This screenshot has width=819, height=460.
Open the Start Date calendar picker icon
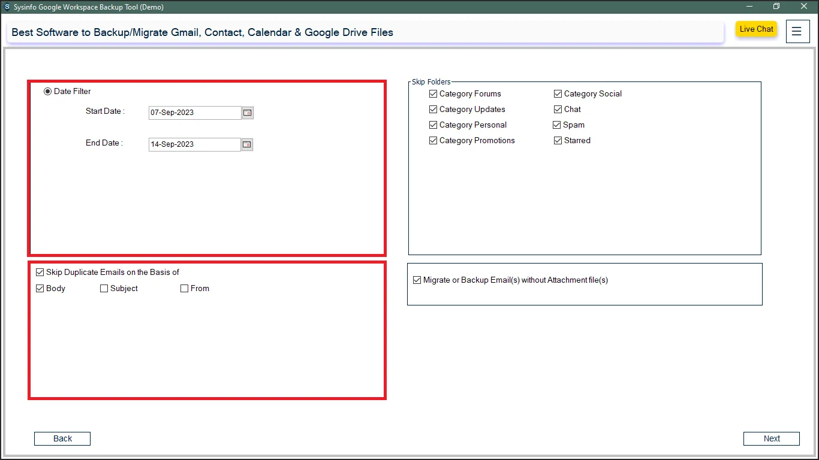click(248, 113)
